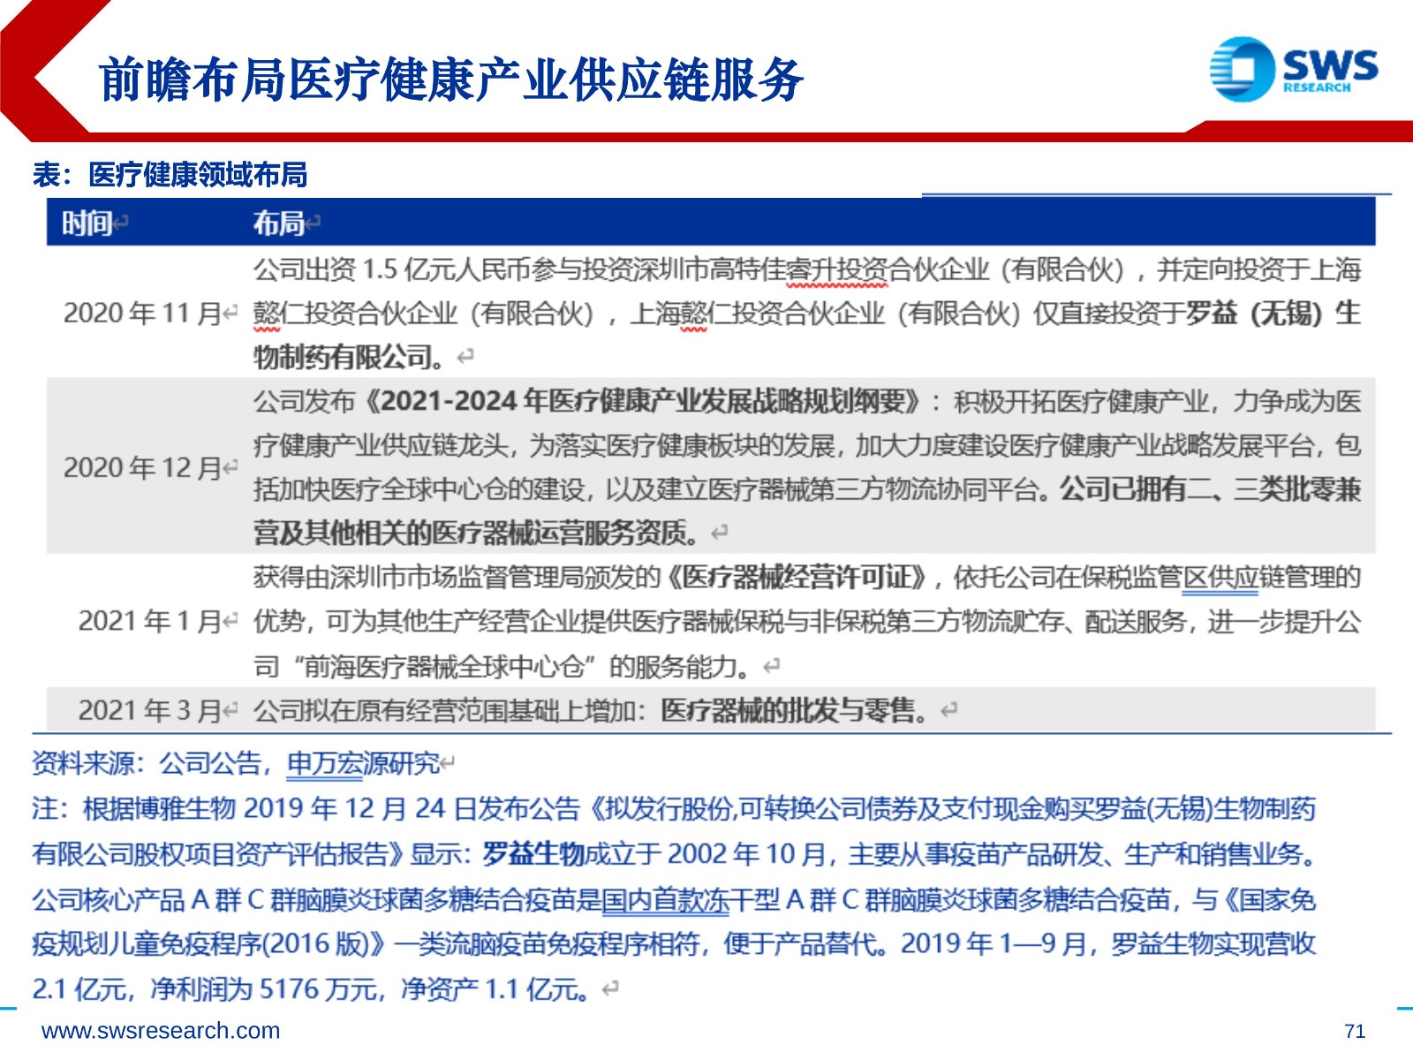Viewport: 1413px width, 1060px height.
Task: Click the text 前海医疗器械全球中心仓
Action: (443, 666)
